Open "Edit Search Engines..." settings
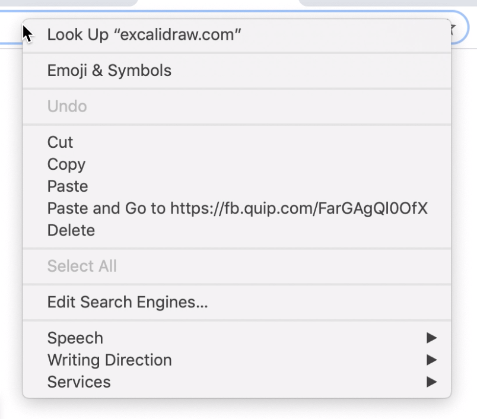Image resolution: width=477 pixels, height=419 pixels. 128,302
